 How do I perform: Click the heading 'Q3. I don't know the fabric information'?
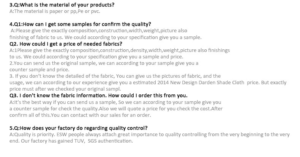tap(98, 96)
